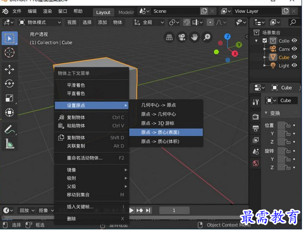Switch to camera view icon
The width and height of the screenshot is (303, 233).
(182, 37)
